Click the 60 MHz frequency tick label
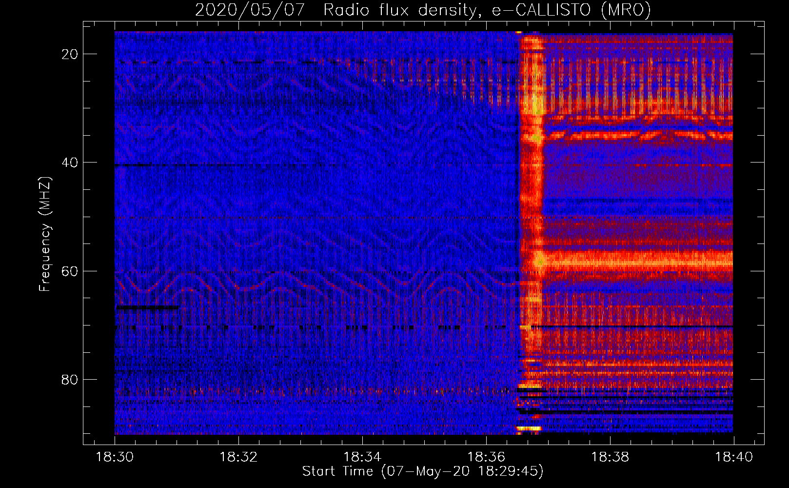This screenshot has width=789, height=488. 70,271
